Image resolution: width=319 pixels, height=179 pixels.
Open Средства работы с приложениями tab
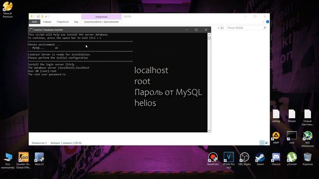click(x=101, y=22)
